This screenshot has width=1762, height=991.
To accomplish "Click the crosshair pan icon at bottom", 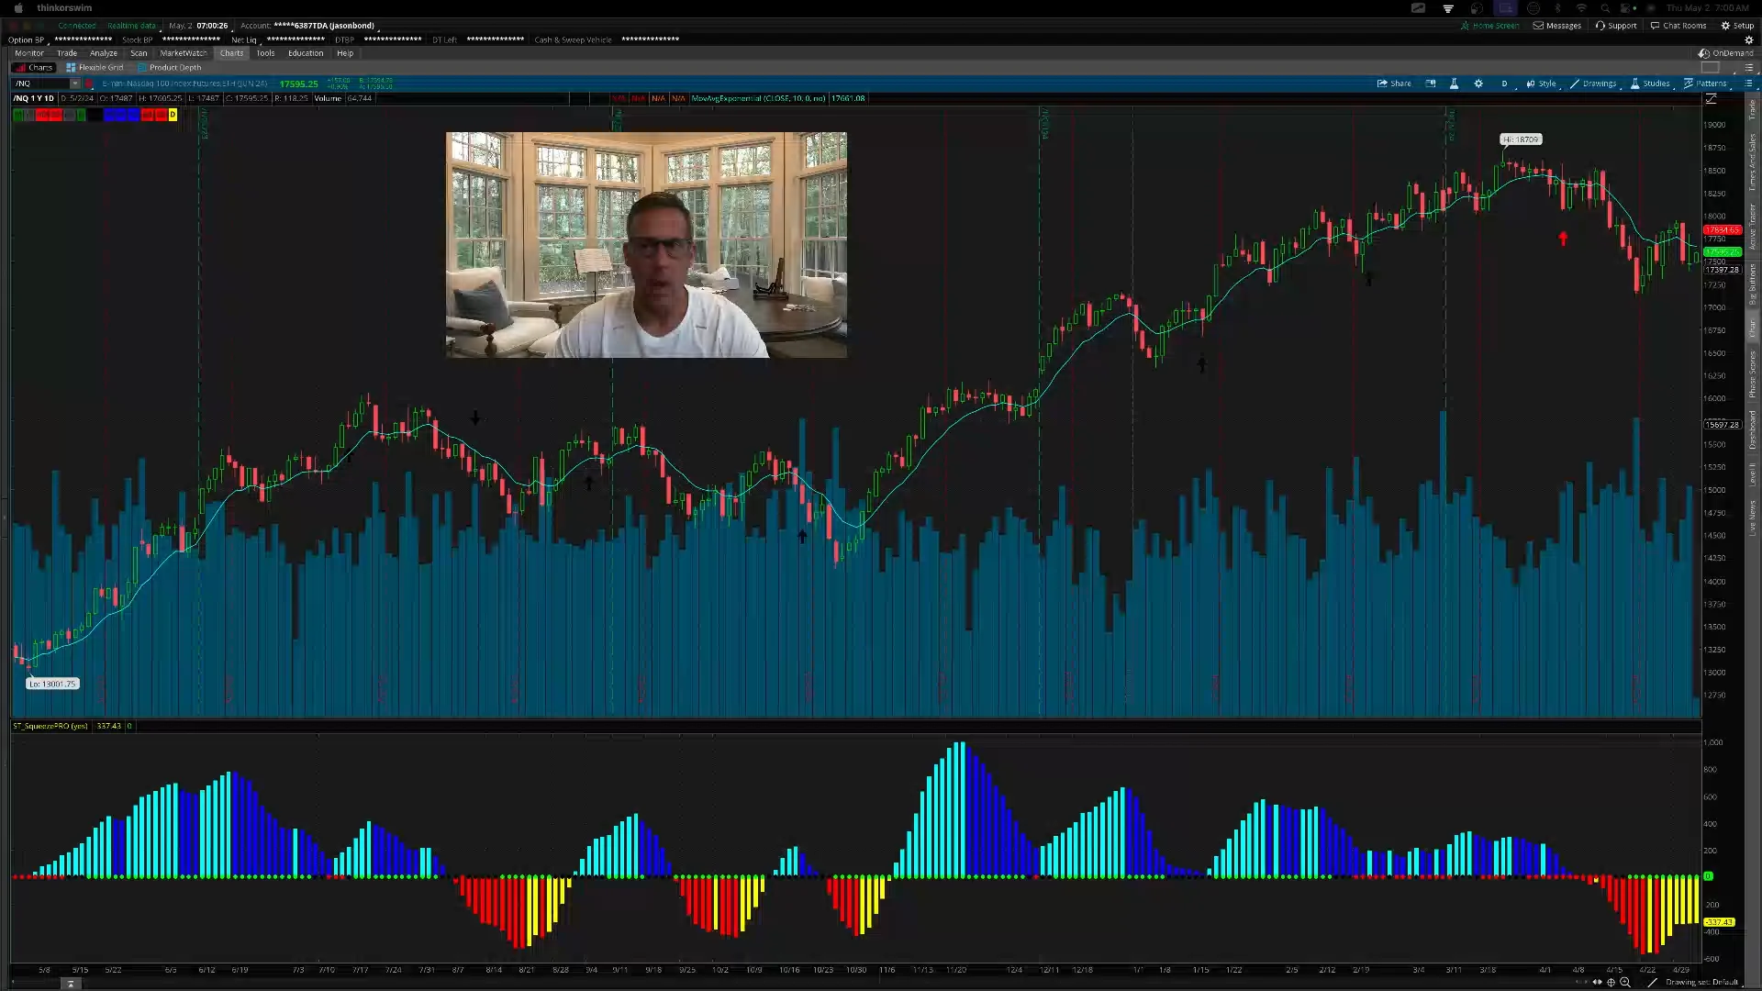I will (x=1611, y=982).
